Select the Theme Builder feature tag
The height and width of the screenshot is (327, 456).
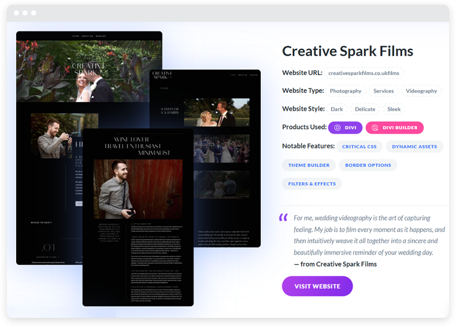tap(309, 165)
